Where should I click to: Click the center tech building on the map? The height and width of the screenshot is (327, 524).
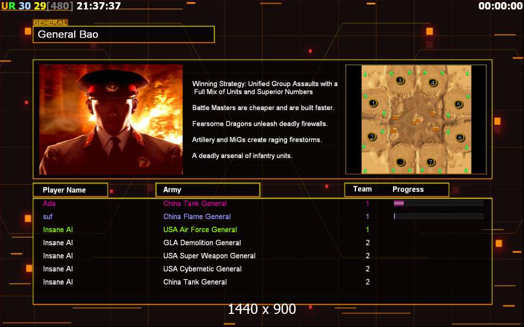(416, 120)
